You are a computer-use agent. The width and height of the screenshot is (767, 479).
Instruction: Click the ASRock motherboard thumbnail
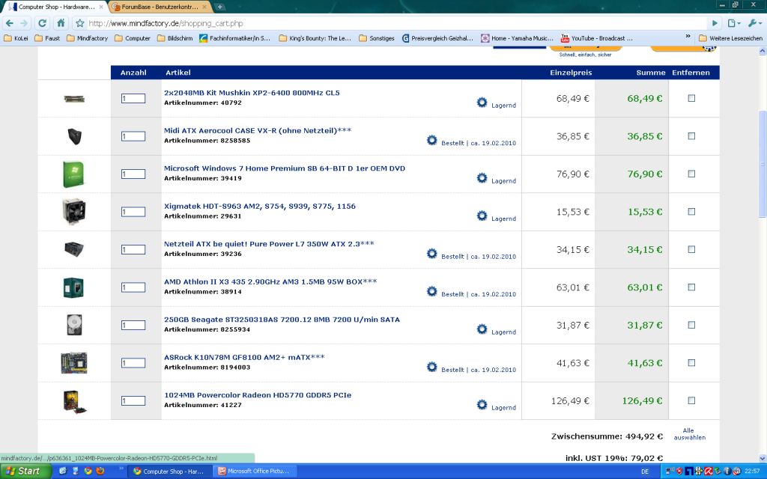74,363
